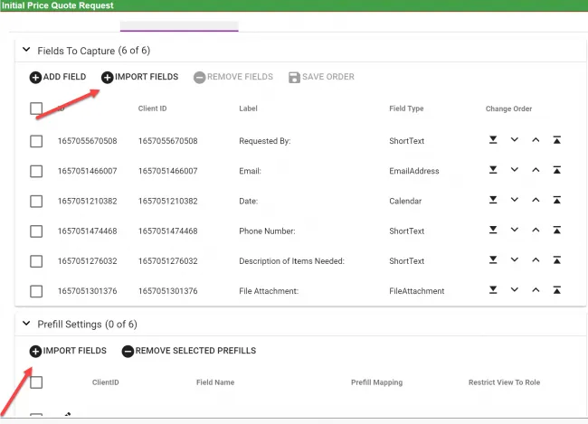This screenshot has height=424, width=588.
Task: Move Requested By field to bottom
Action: coord(493,141)
